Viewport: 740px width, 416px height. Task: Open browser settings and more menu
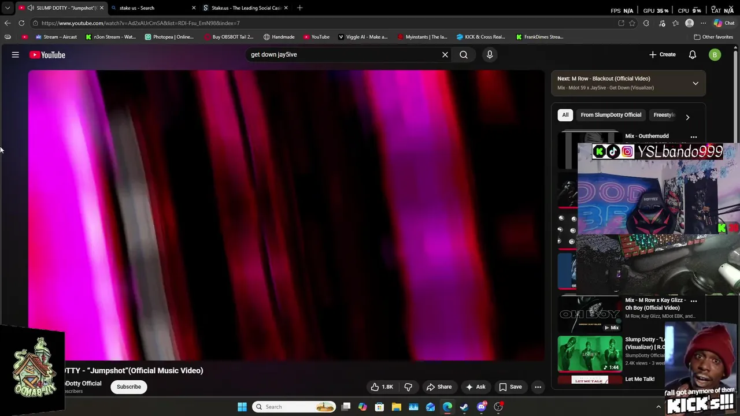click(x=703, y=23)
